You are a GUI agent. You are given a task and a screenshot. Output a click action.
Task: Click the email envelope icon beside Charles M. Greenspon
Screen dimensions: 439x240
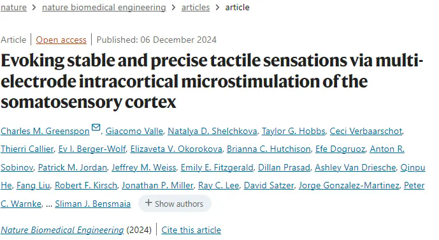point(96,128)
